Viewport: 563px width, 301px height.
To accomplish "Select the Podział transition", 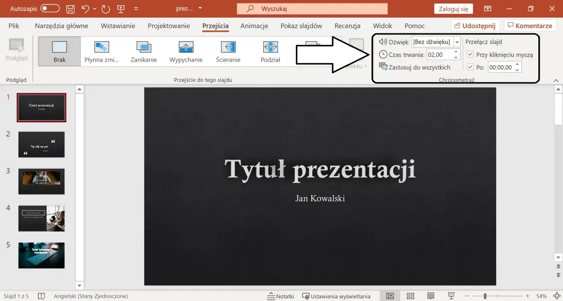I will click(270, 50).
